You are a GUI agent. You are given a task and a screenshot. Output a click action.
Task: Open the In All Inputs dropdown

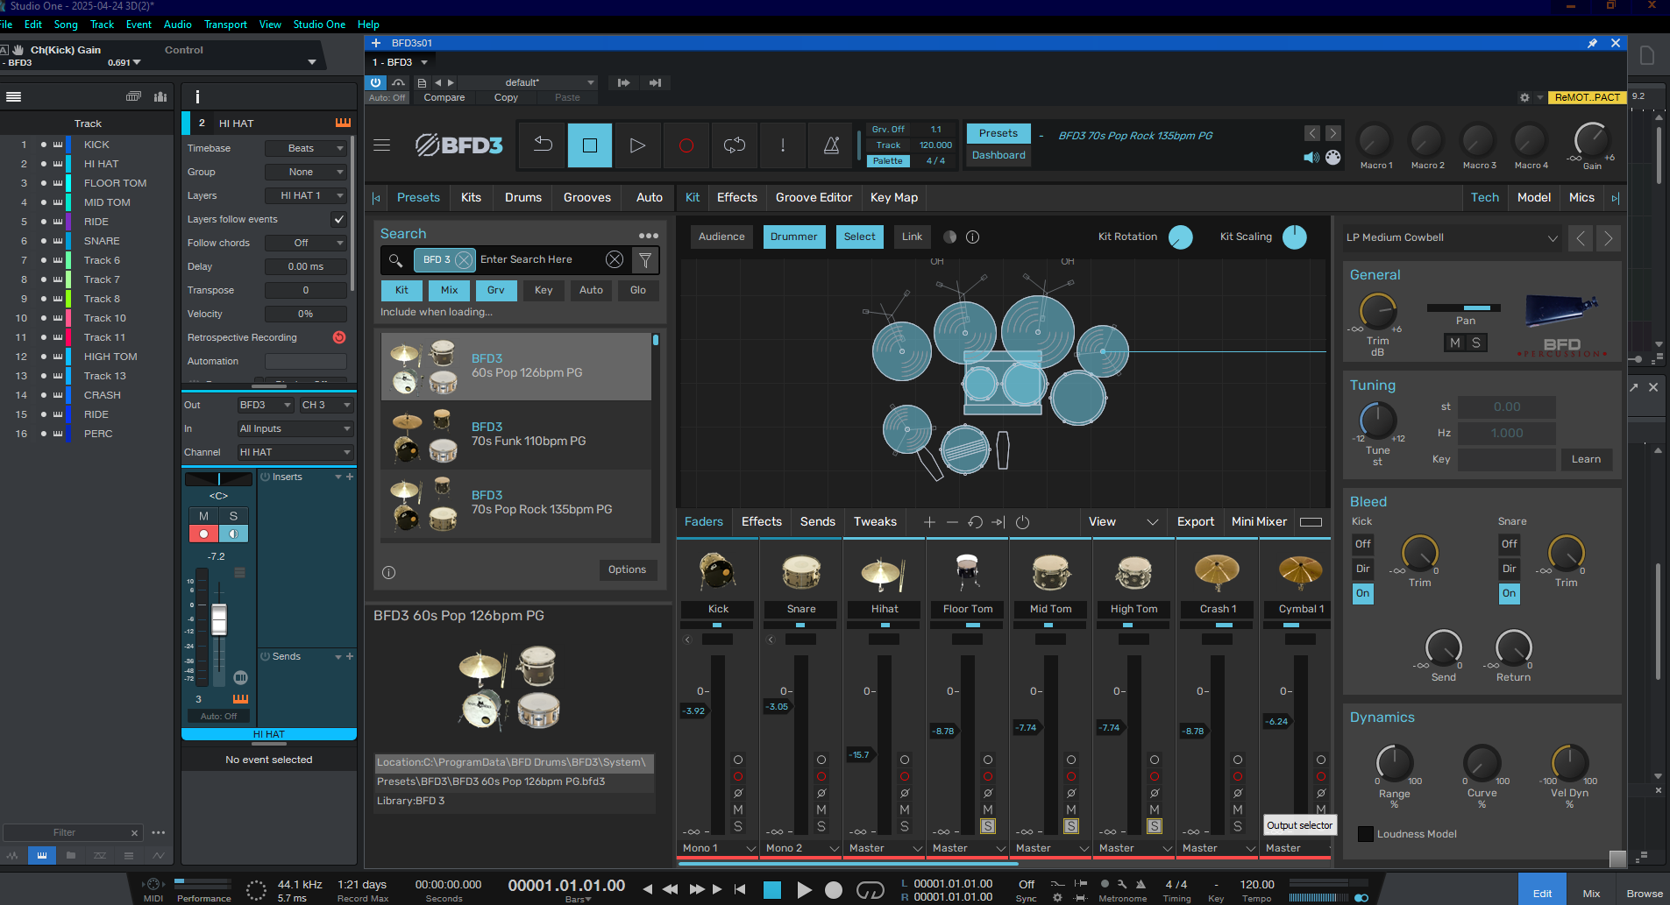coord(295,428)
